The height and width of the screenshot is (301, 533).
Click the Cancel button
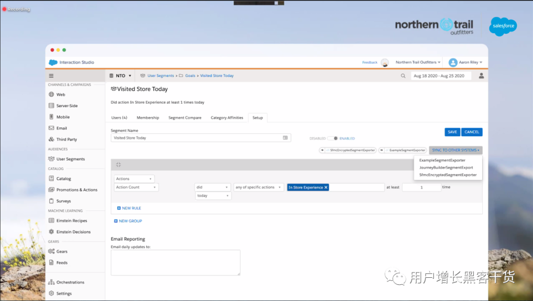(x=472, y=132)
